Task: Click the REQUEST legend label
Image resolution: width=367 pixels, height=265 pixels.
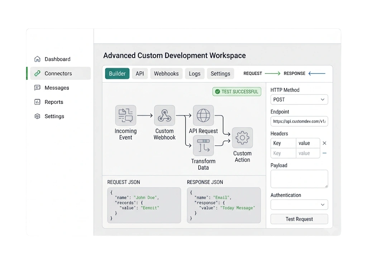Action: 253,73
